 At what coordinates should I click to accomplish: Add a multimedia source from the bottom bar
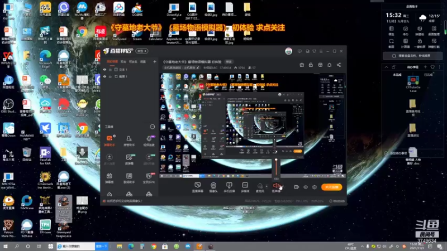245,187
